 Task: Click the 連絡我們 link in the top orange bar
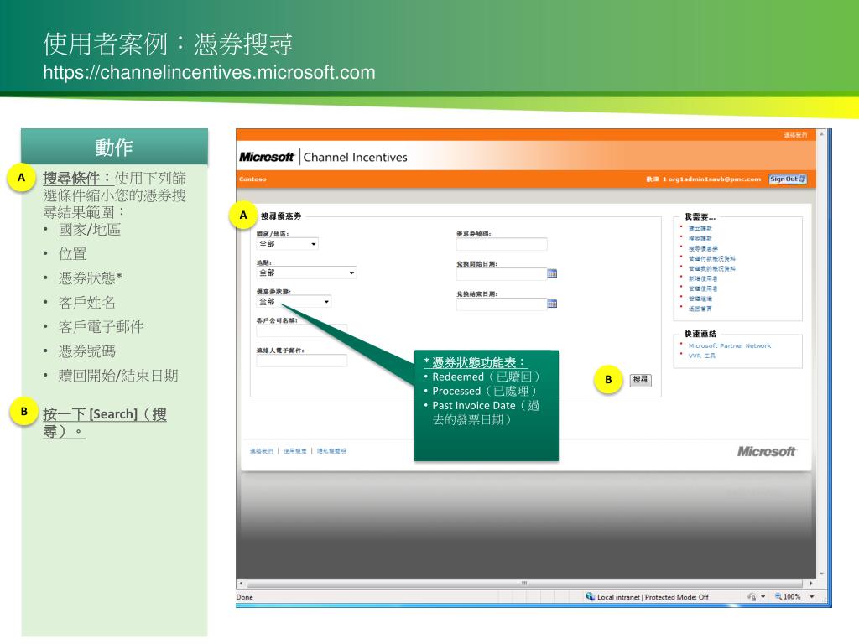click(x=795, y=135)
